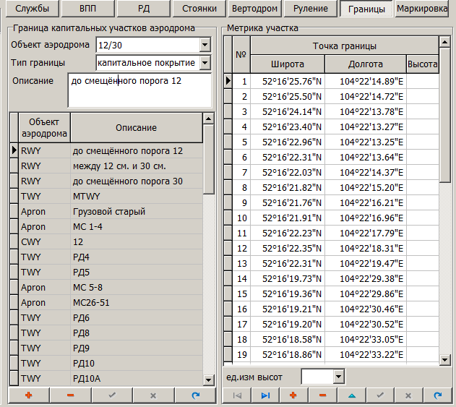Open the Маркировка tab
The height and width of the screenshot is (407, 456).
tap(422, 9)
